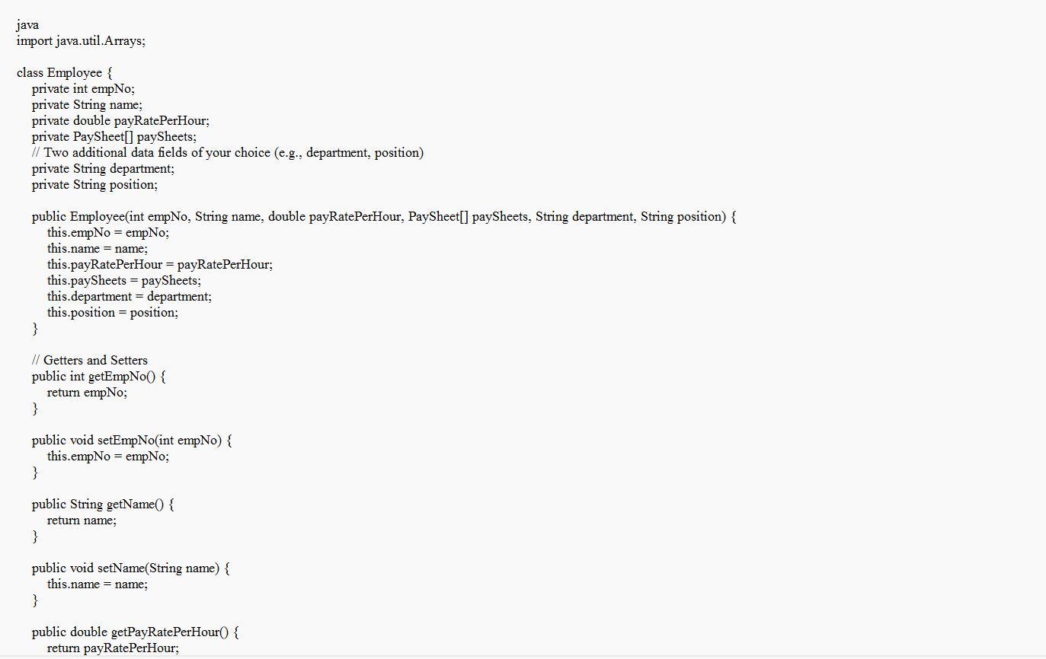1046x659 pixels.
Task: Click the 'public int getEmpNo()' method line
Action: [x=98, y=377]
